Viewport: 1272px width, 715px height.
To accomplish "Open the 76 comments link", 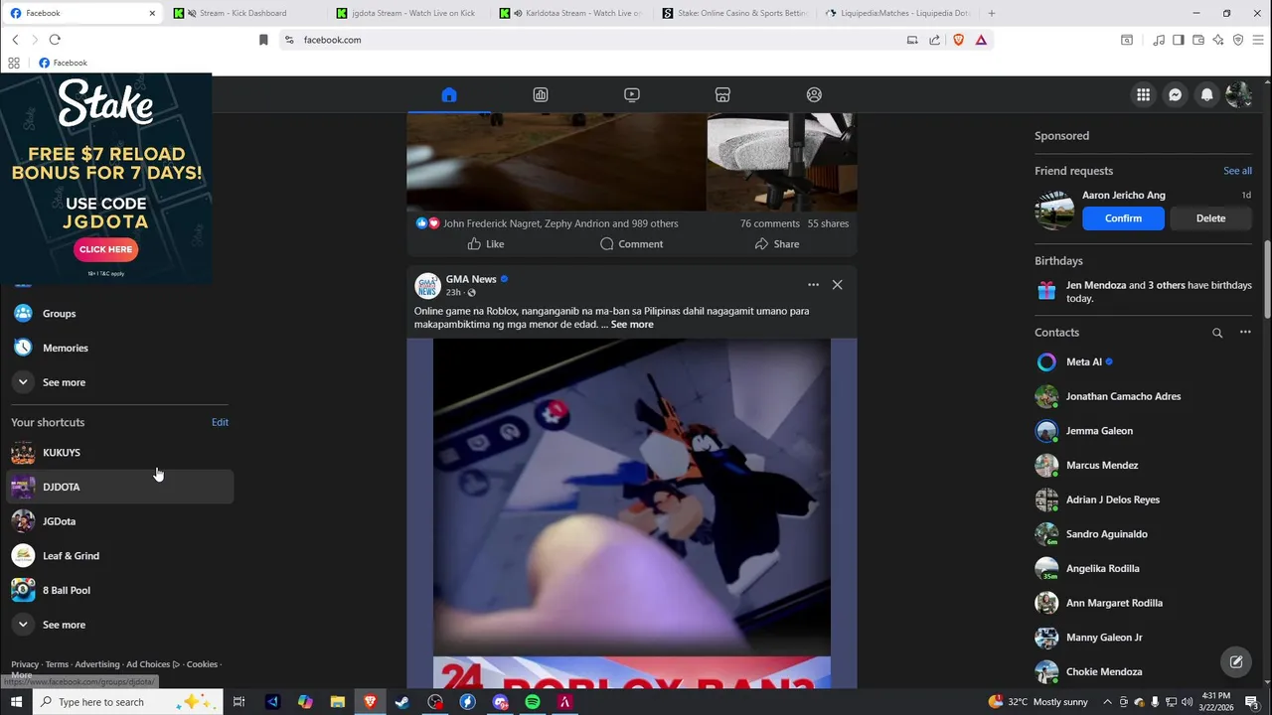I will (x=769, y=223).
